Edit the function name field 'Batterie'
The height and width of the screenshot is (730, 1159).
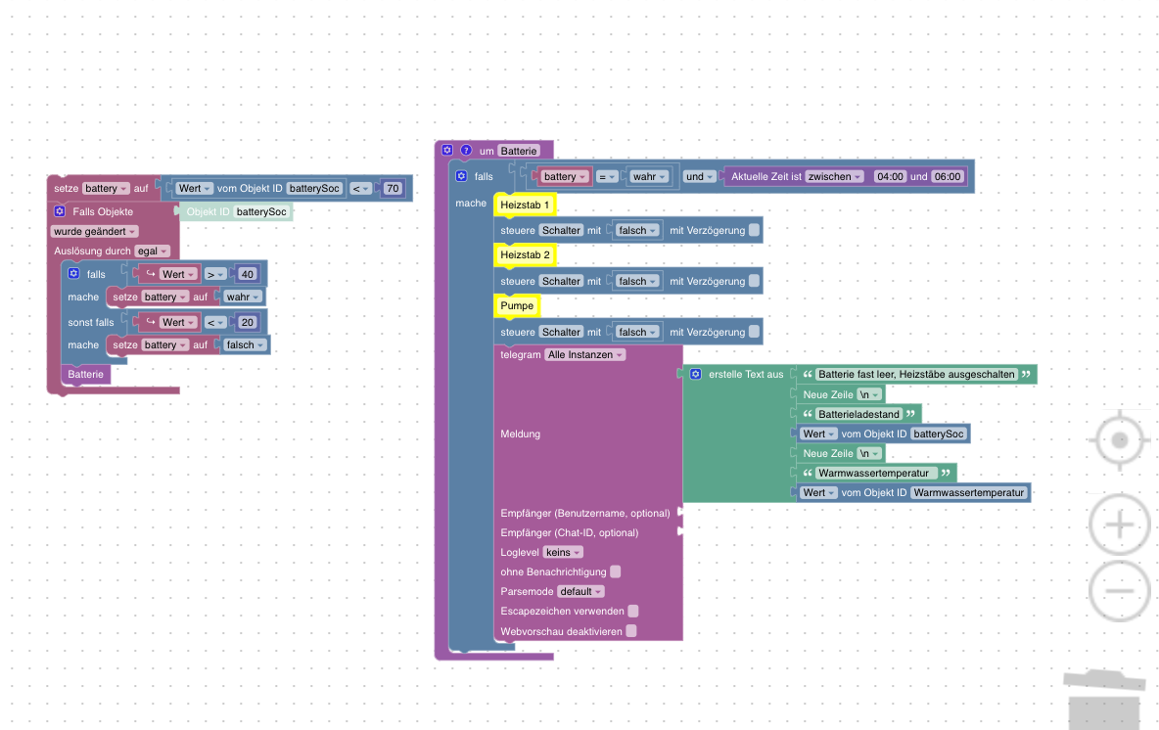click(x=519, y=151)
